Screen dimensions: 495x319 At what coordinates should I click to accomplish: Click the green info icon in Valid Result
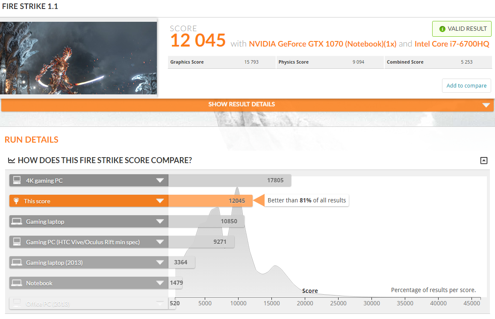point(442,29)
